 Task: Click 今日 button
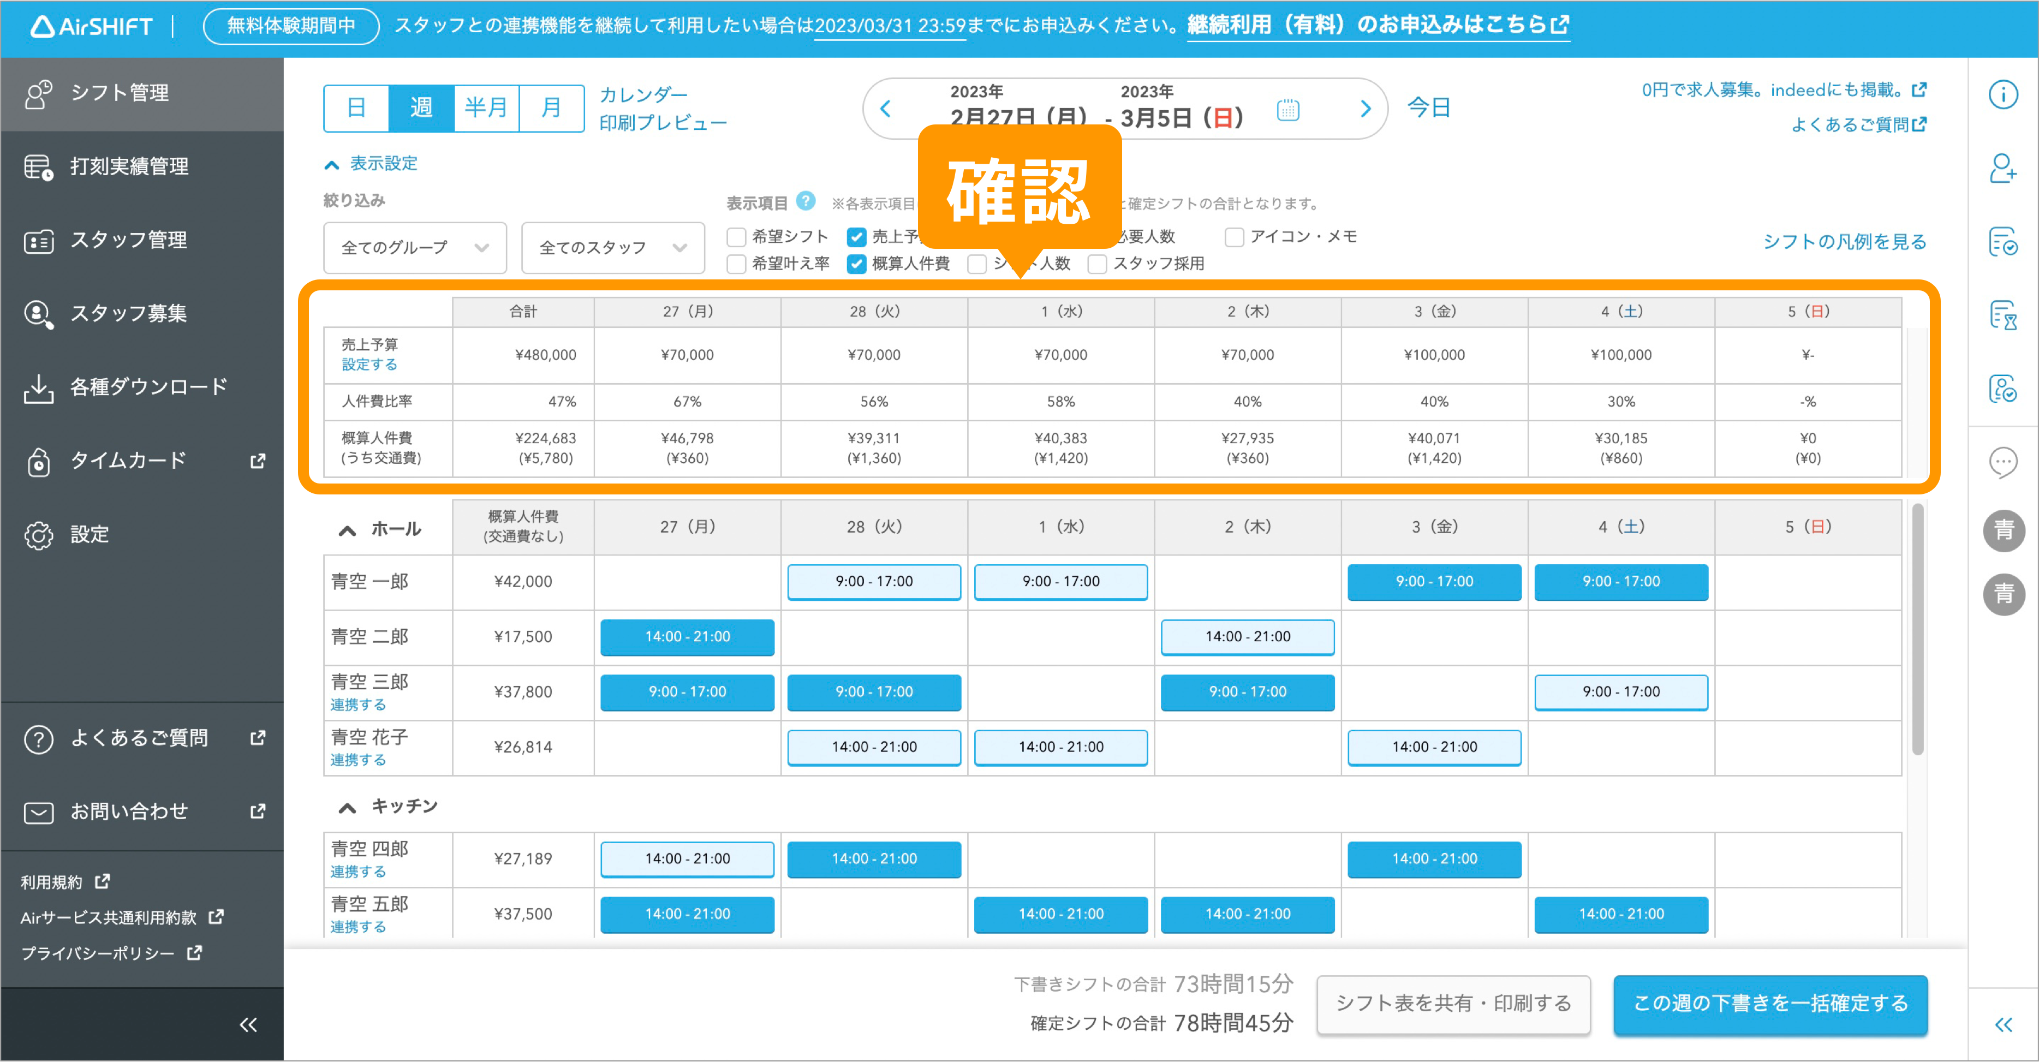[1429, 109]
